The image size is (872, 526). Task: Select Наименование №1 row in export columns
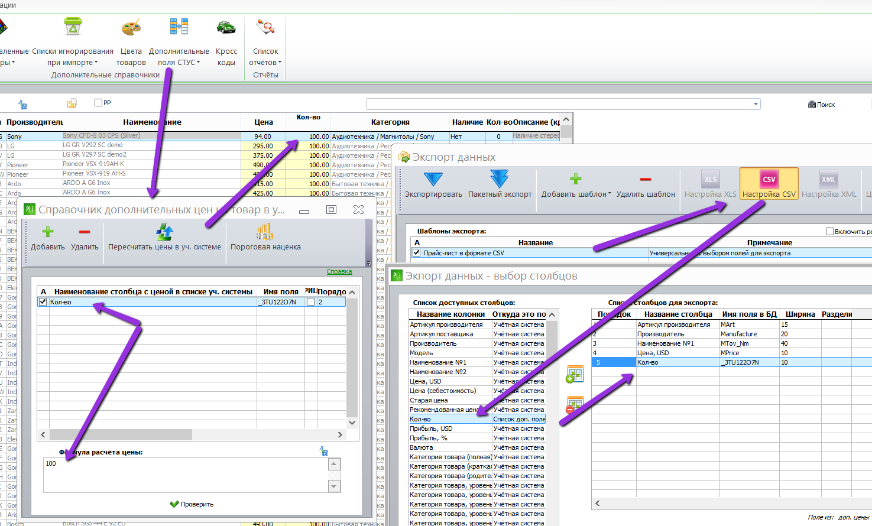coord(732,343)
